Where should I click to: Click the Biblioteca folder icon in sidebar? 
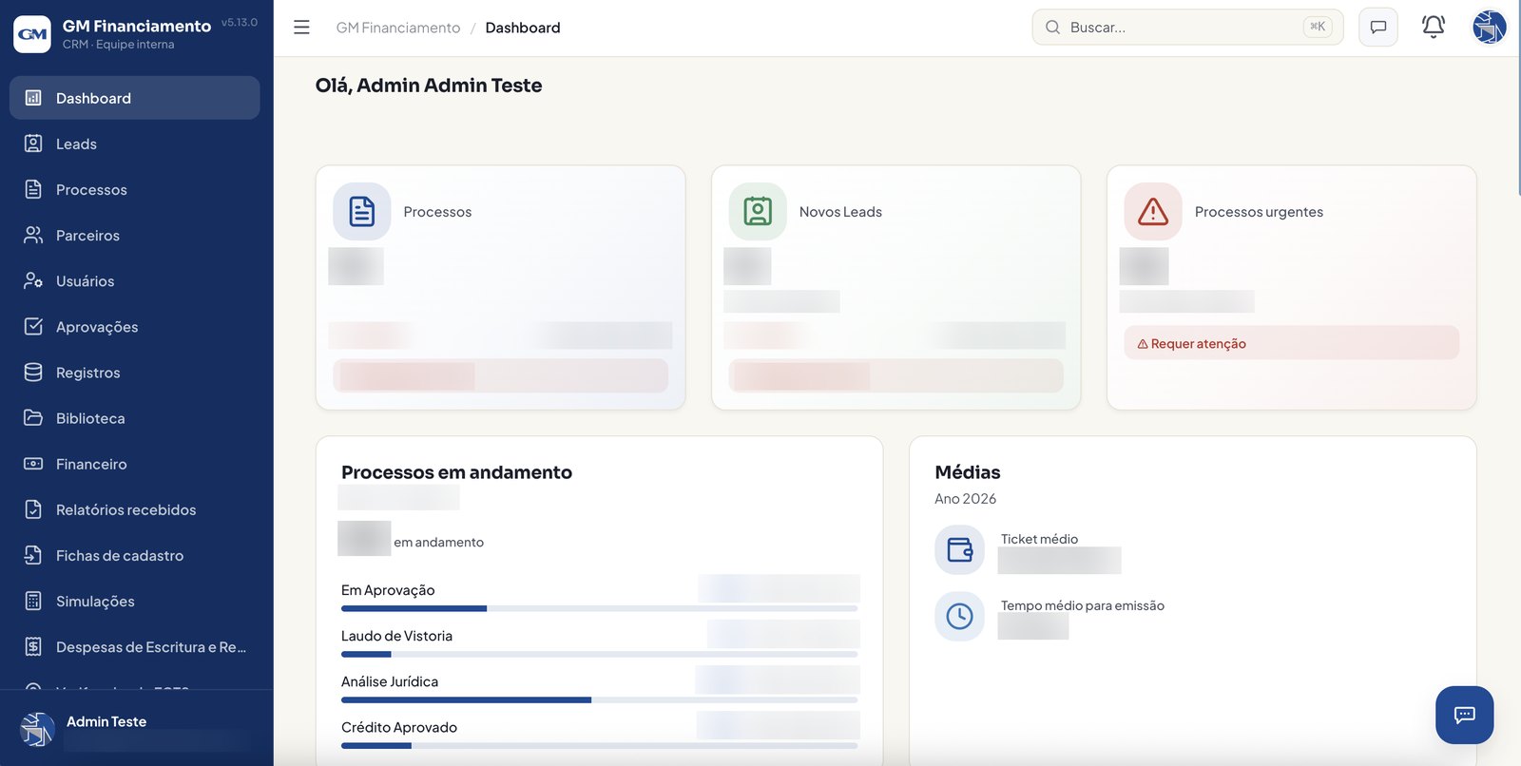click(x=33, y=417)
